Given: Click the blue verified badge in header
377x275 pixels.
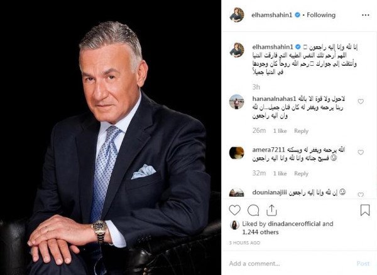Looking at the screenshot, I should tap(297, 15).
